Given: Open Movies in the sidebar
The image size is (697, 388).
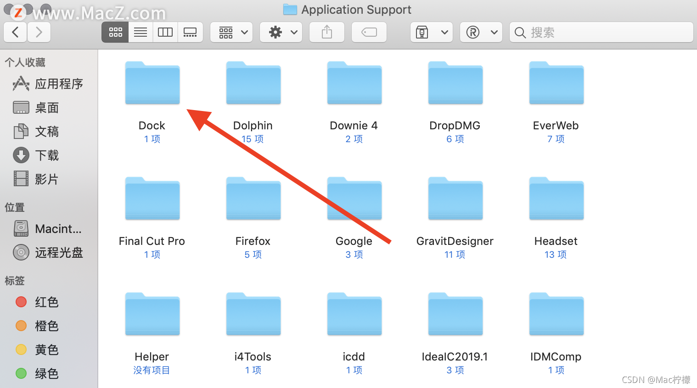Looking at the screenshot, I should pyautogui.click(x=36, y=179).
